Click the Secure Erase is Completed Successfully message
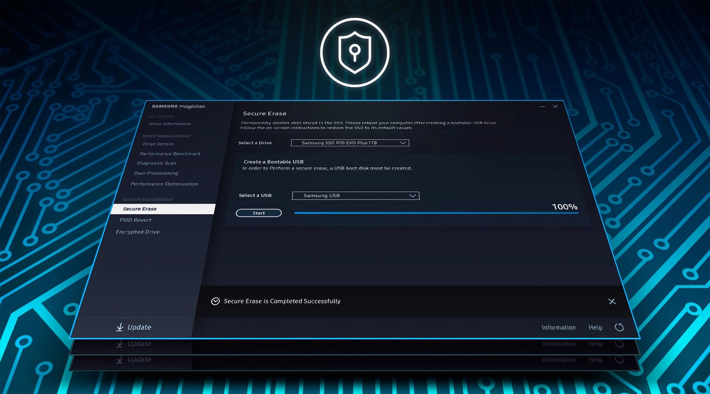The height and width of the screenshot is (394, 710). point(282,301)
